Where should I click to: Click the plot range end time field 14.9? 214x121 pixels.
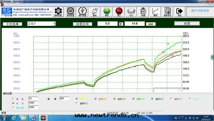pos(135,23)
